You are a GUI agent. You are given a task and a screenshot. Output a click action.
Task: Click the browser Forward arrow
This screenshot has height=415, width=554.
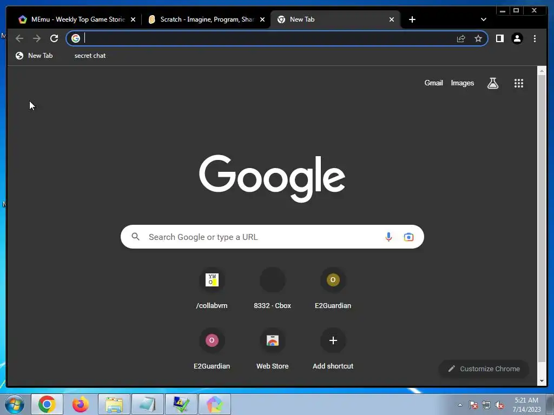coord(37,38)
